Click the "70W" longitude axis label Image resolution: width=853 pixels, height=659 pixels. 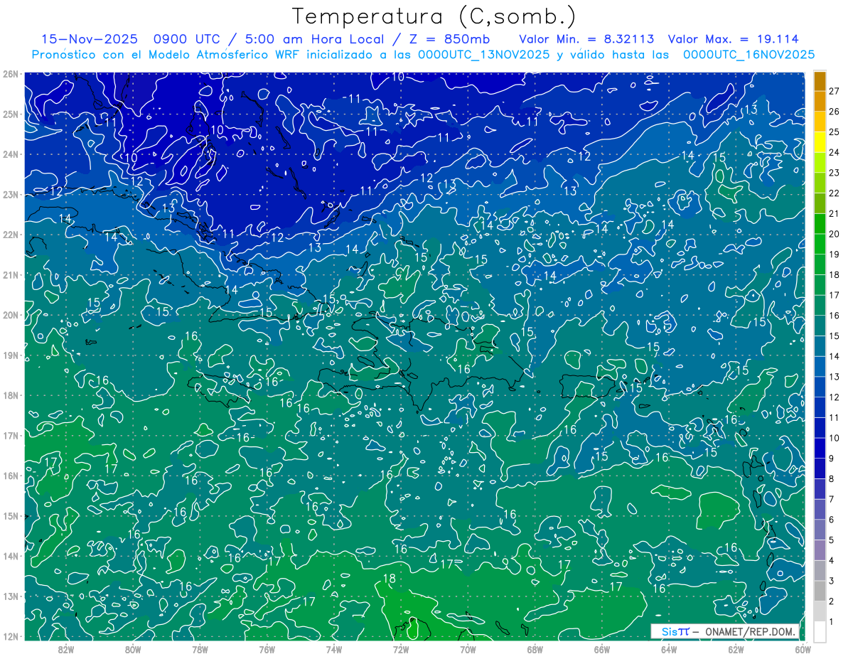pyautogui.click(x=468, y=648)
